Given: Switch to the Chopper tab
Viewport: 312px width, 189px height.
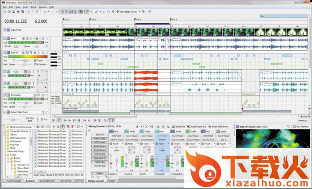Looking at the screenshot, I should coord(111,181).
